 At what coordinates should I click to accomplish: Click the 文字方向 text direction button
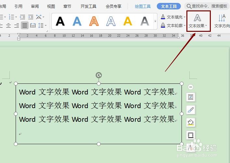click(222, 21)
